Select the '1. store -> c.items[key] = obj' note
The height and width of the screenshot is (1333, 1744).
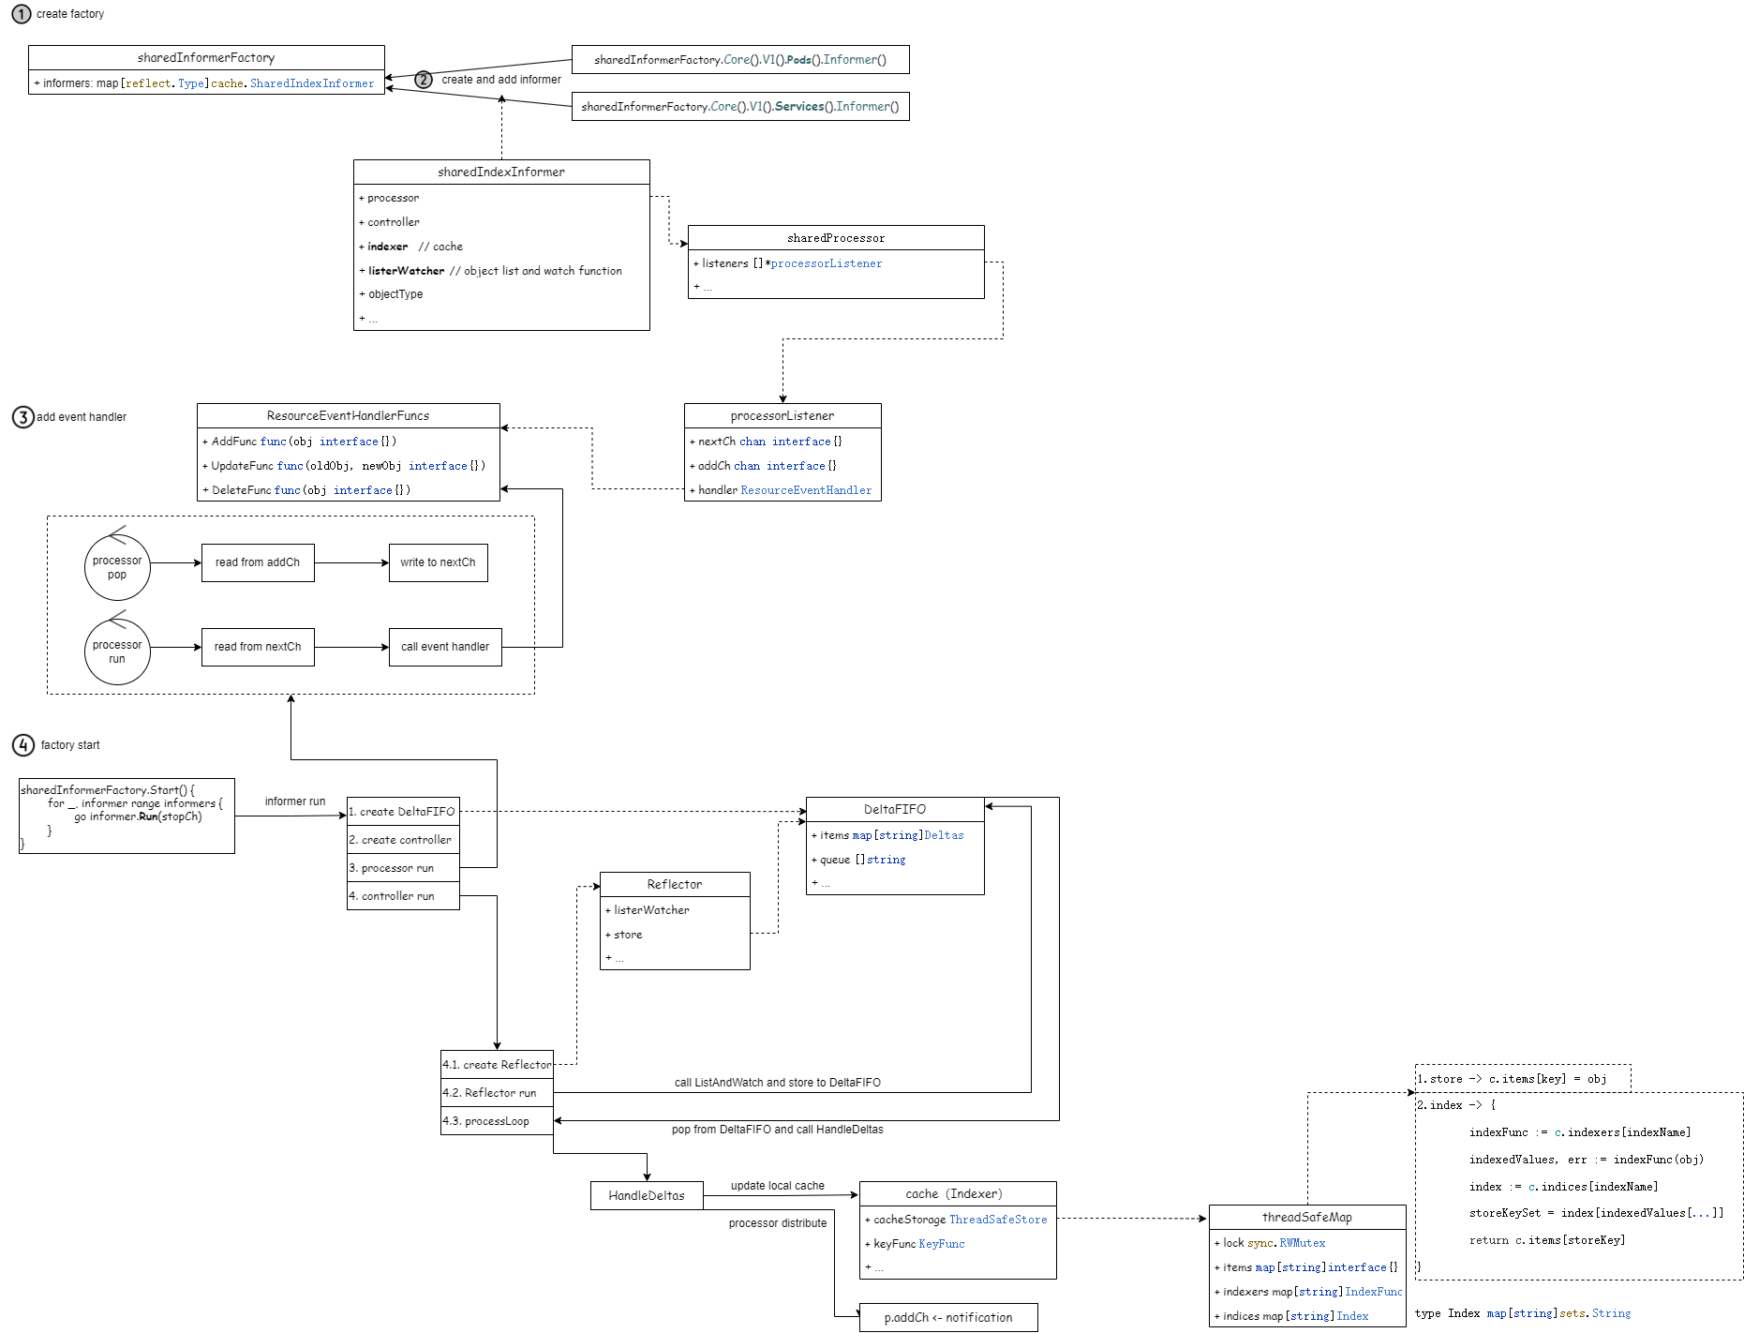1523,1079
